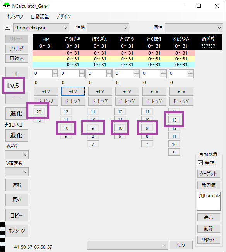Decrement the とくこう EV spinner down arrow

click(136, 75)
